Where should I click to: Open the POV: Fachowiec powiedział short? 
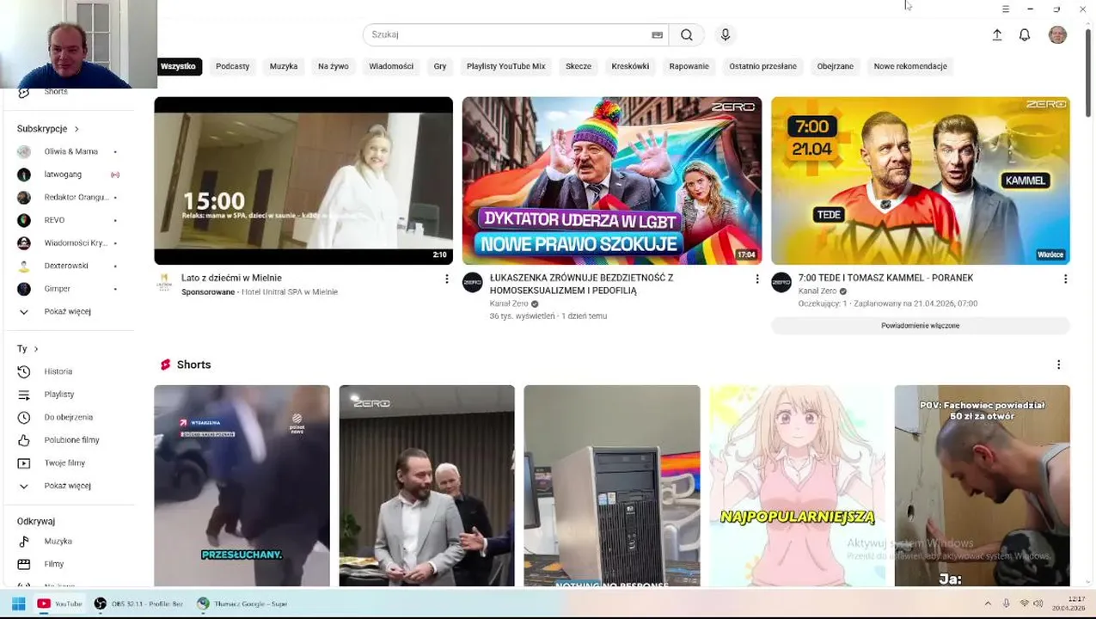coord(982,486)
